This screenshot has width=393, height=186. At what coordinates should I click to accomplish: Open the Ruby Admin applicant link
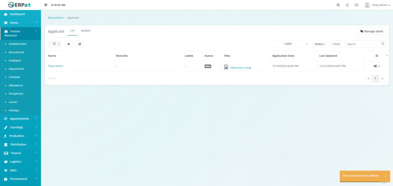click(56, 66)
